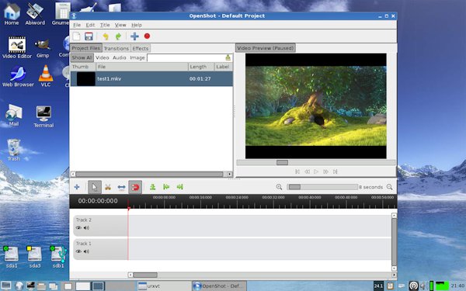
Task: Select the resize tool
Action: click(x=122, y=187)
